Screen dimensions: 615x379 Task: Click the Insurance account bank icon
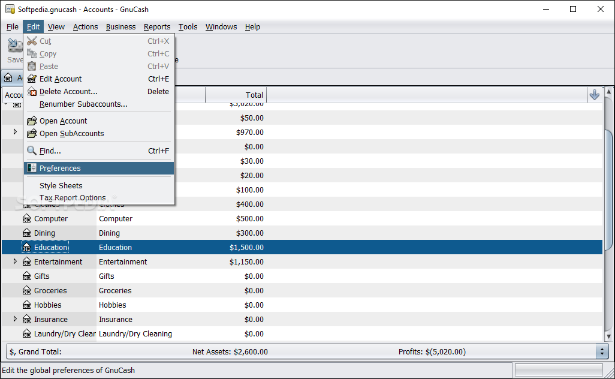coord(26,320)
